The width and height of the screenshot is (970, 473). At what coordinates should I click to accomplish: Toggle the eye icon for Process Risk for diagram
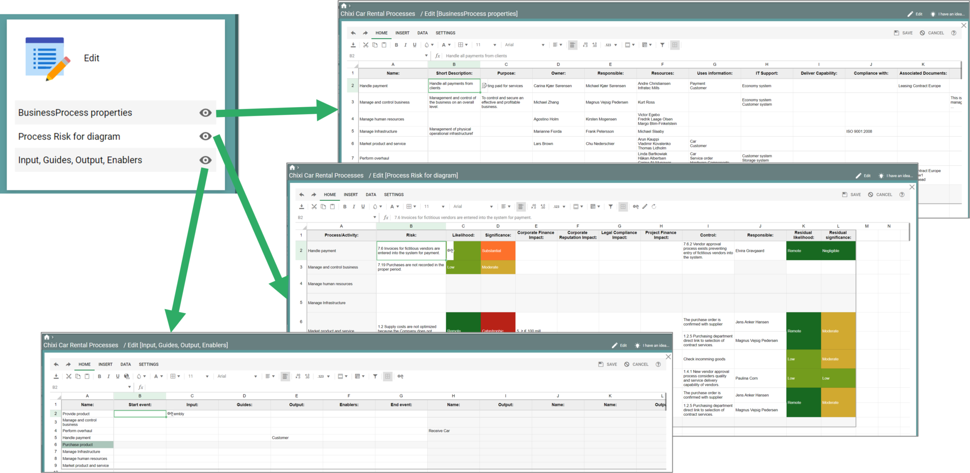(x=205, y=136)
